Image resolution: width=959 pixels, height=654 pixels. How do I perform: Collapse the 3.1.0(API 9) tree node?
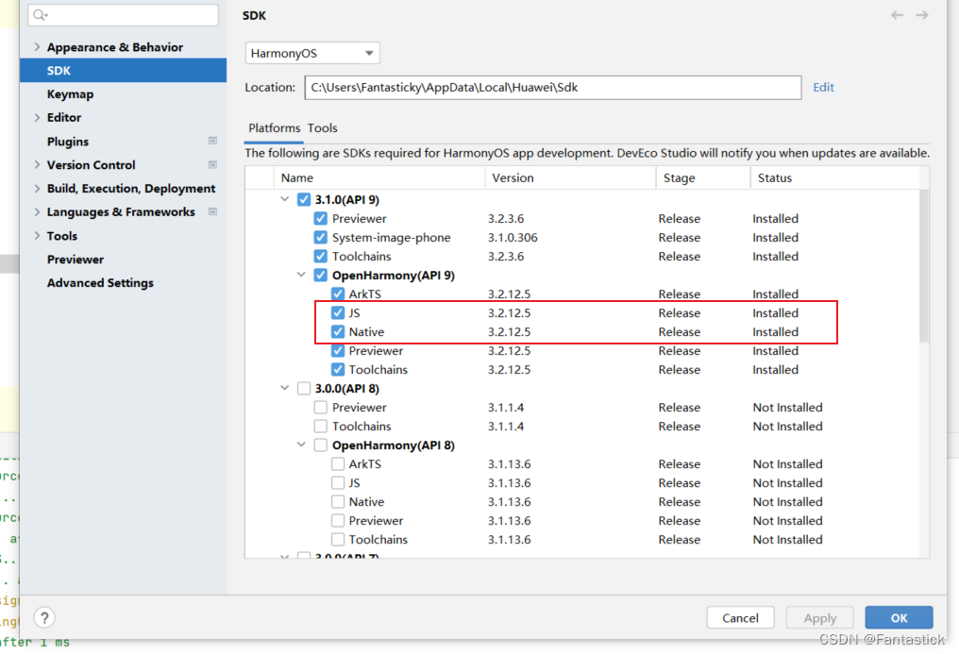click(x=285, y=199)
